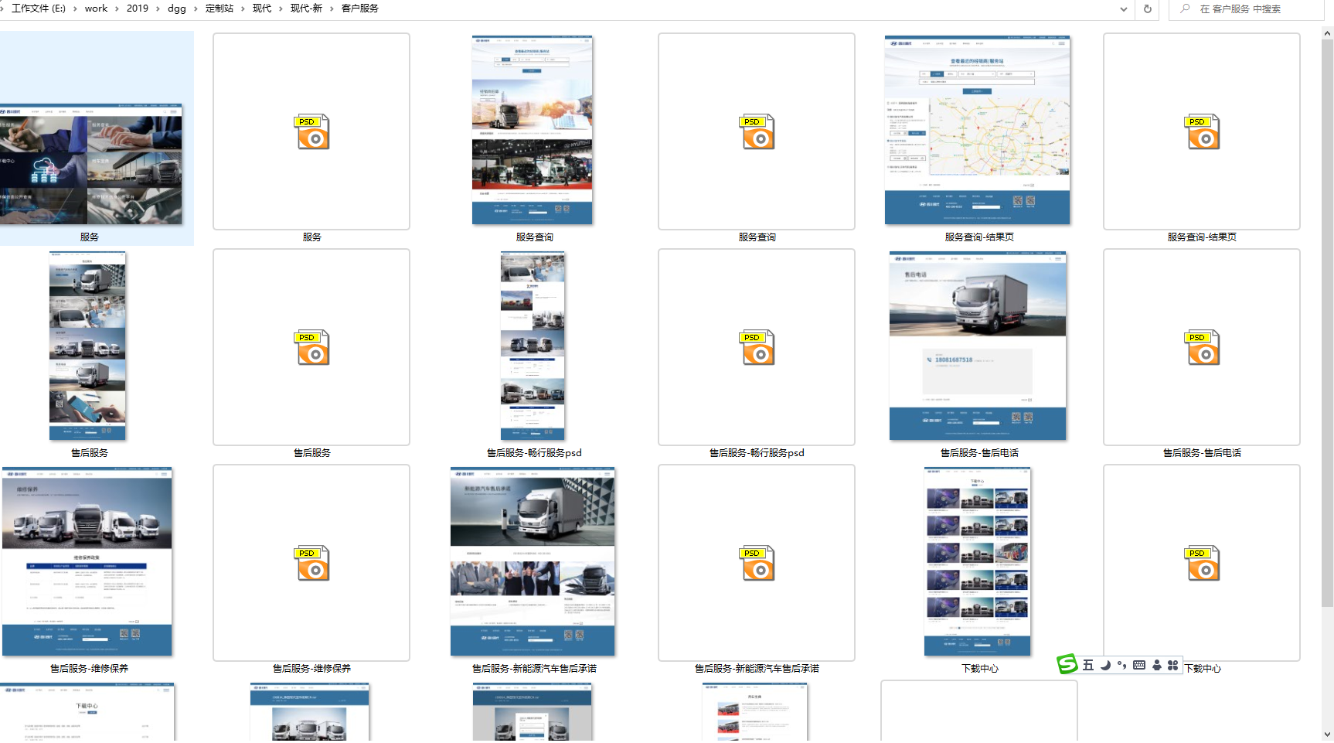Select the 售后服务-新能源汽车售后承诺 image thumbnail
Screen dimensions: 1334x743
click(533, 562)
